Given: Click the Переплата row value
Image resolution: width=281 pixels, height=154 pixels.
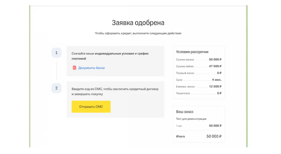Looking at the screenshot, I should (x=219, y=93).
